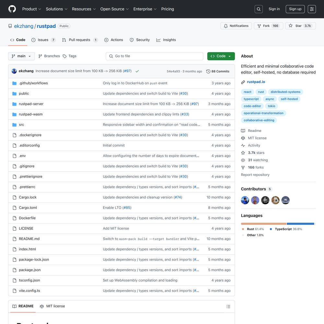Screen dimensions: 324x324
Task: Click the Sign up button
Action: click(295, 9)
